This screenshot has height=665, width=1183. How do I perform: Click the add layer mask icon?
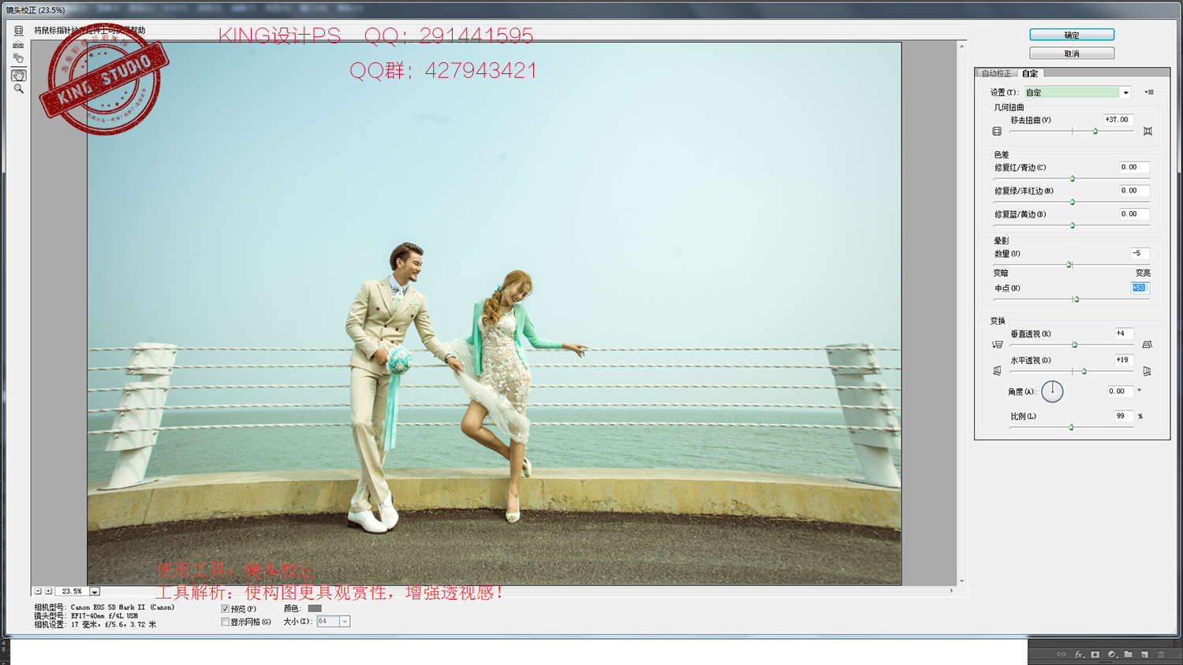[1095, 654]
